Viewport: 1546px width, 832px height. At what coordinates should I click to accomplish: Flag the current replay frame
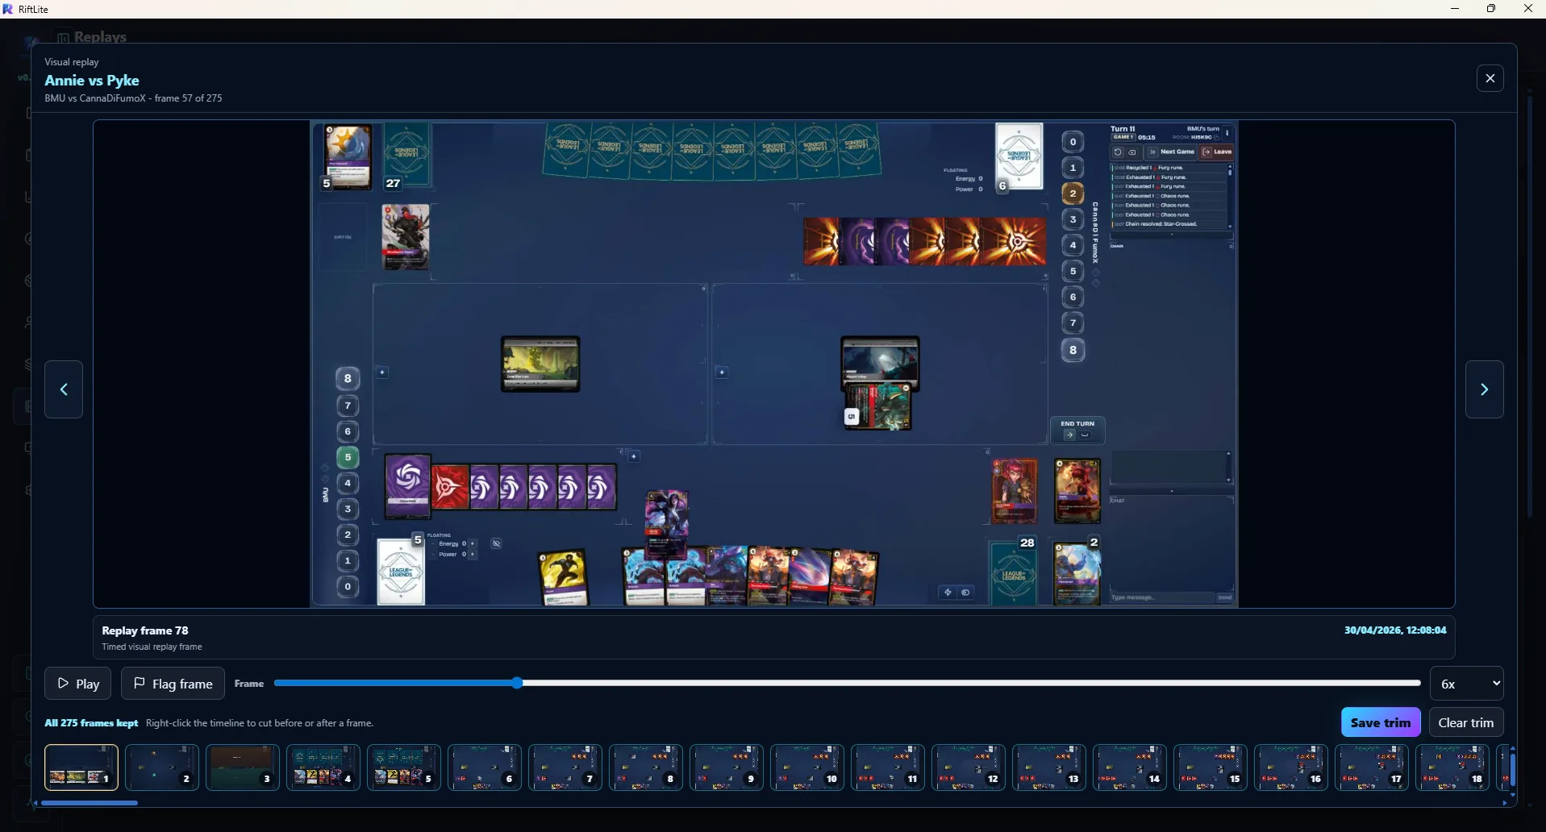[x=173, y=684]
